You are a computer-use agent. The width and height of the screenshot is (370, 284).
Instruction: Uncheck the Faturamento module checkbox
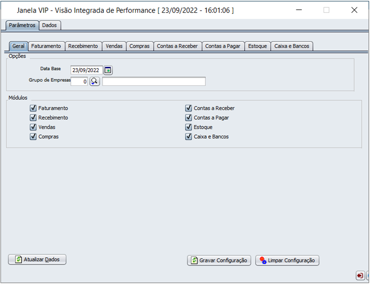click(x=33, y=108)
